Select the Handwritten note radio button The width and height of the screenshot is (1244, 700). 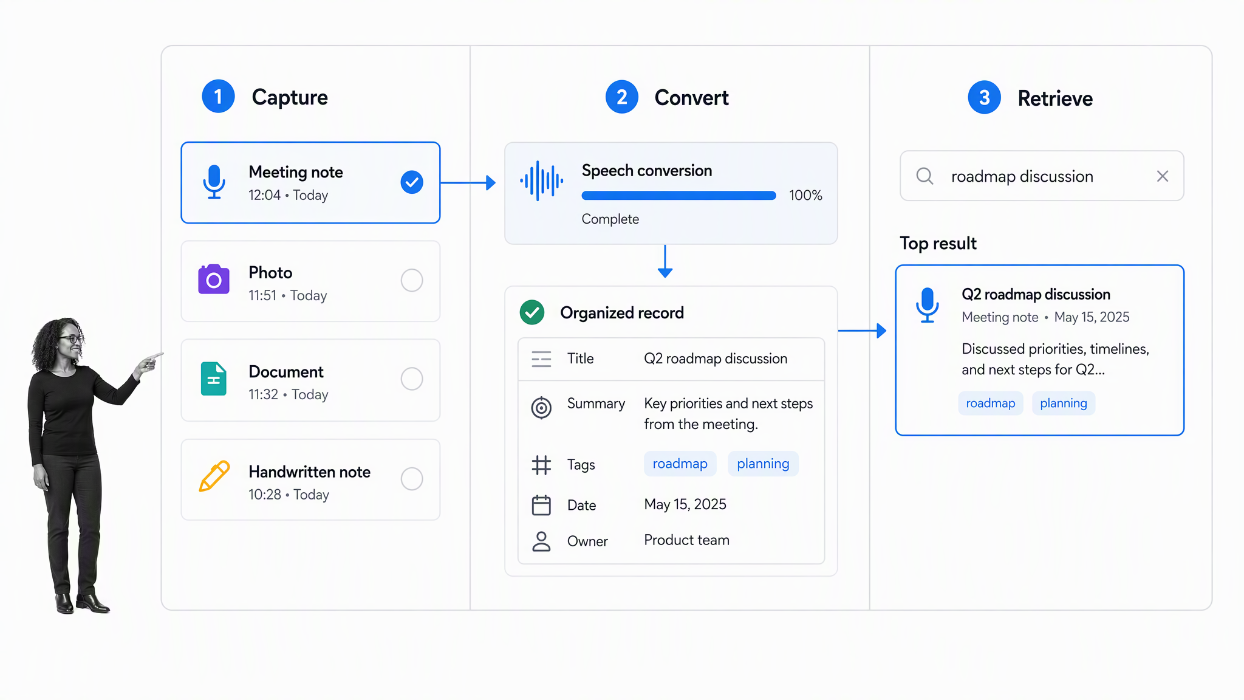coord(412,479)
